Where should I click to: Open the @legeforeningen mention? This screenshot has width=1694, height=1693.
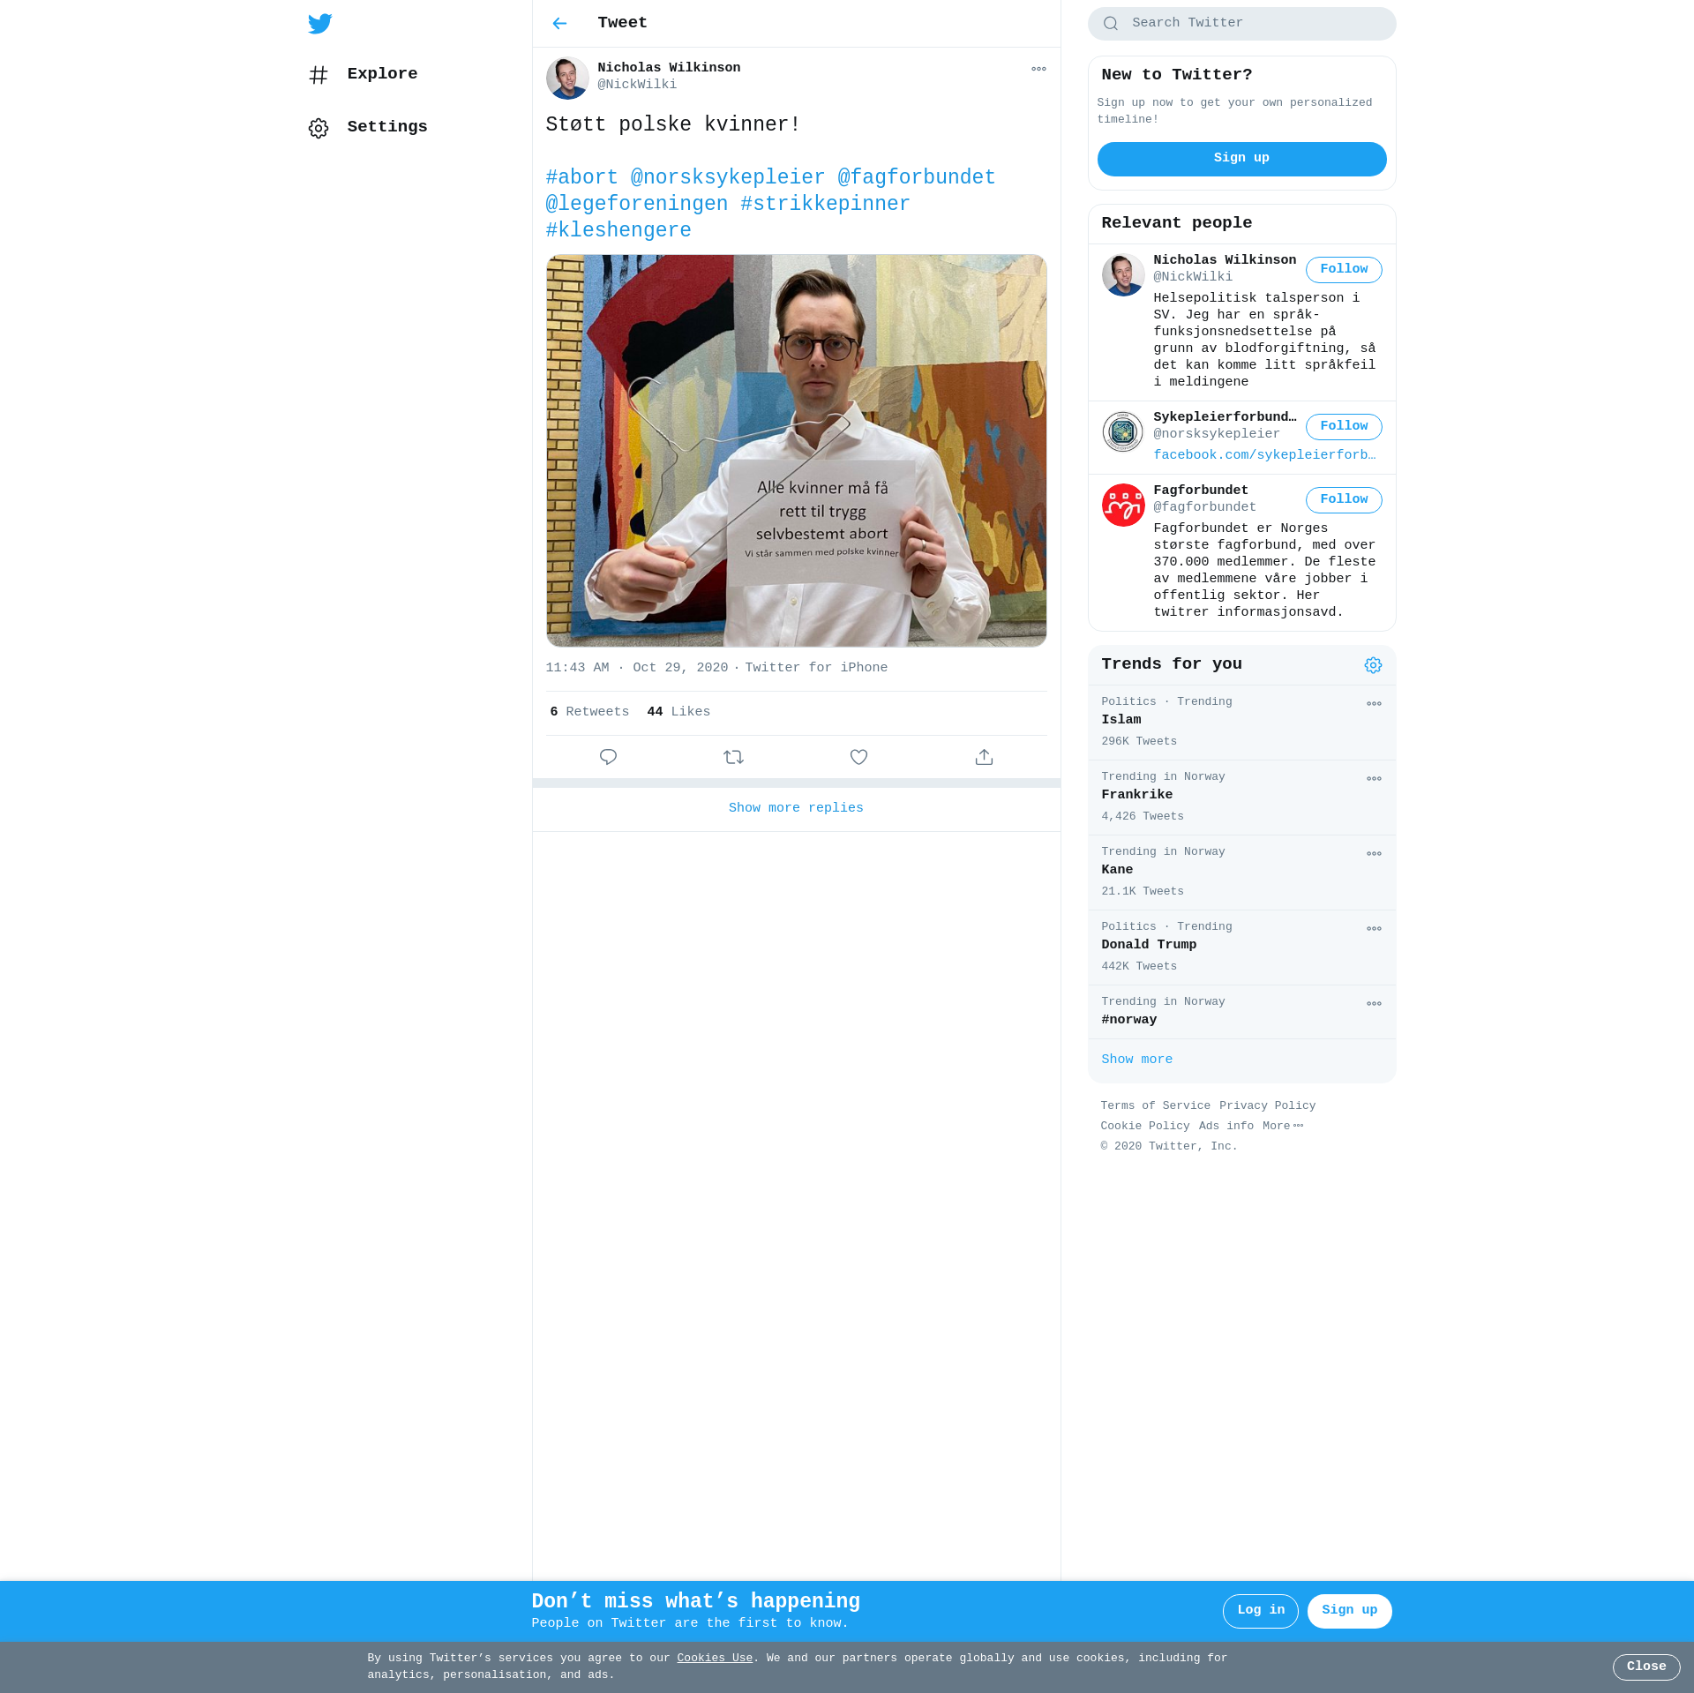[x=637, y=204]
